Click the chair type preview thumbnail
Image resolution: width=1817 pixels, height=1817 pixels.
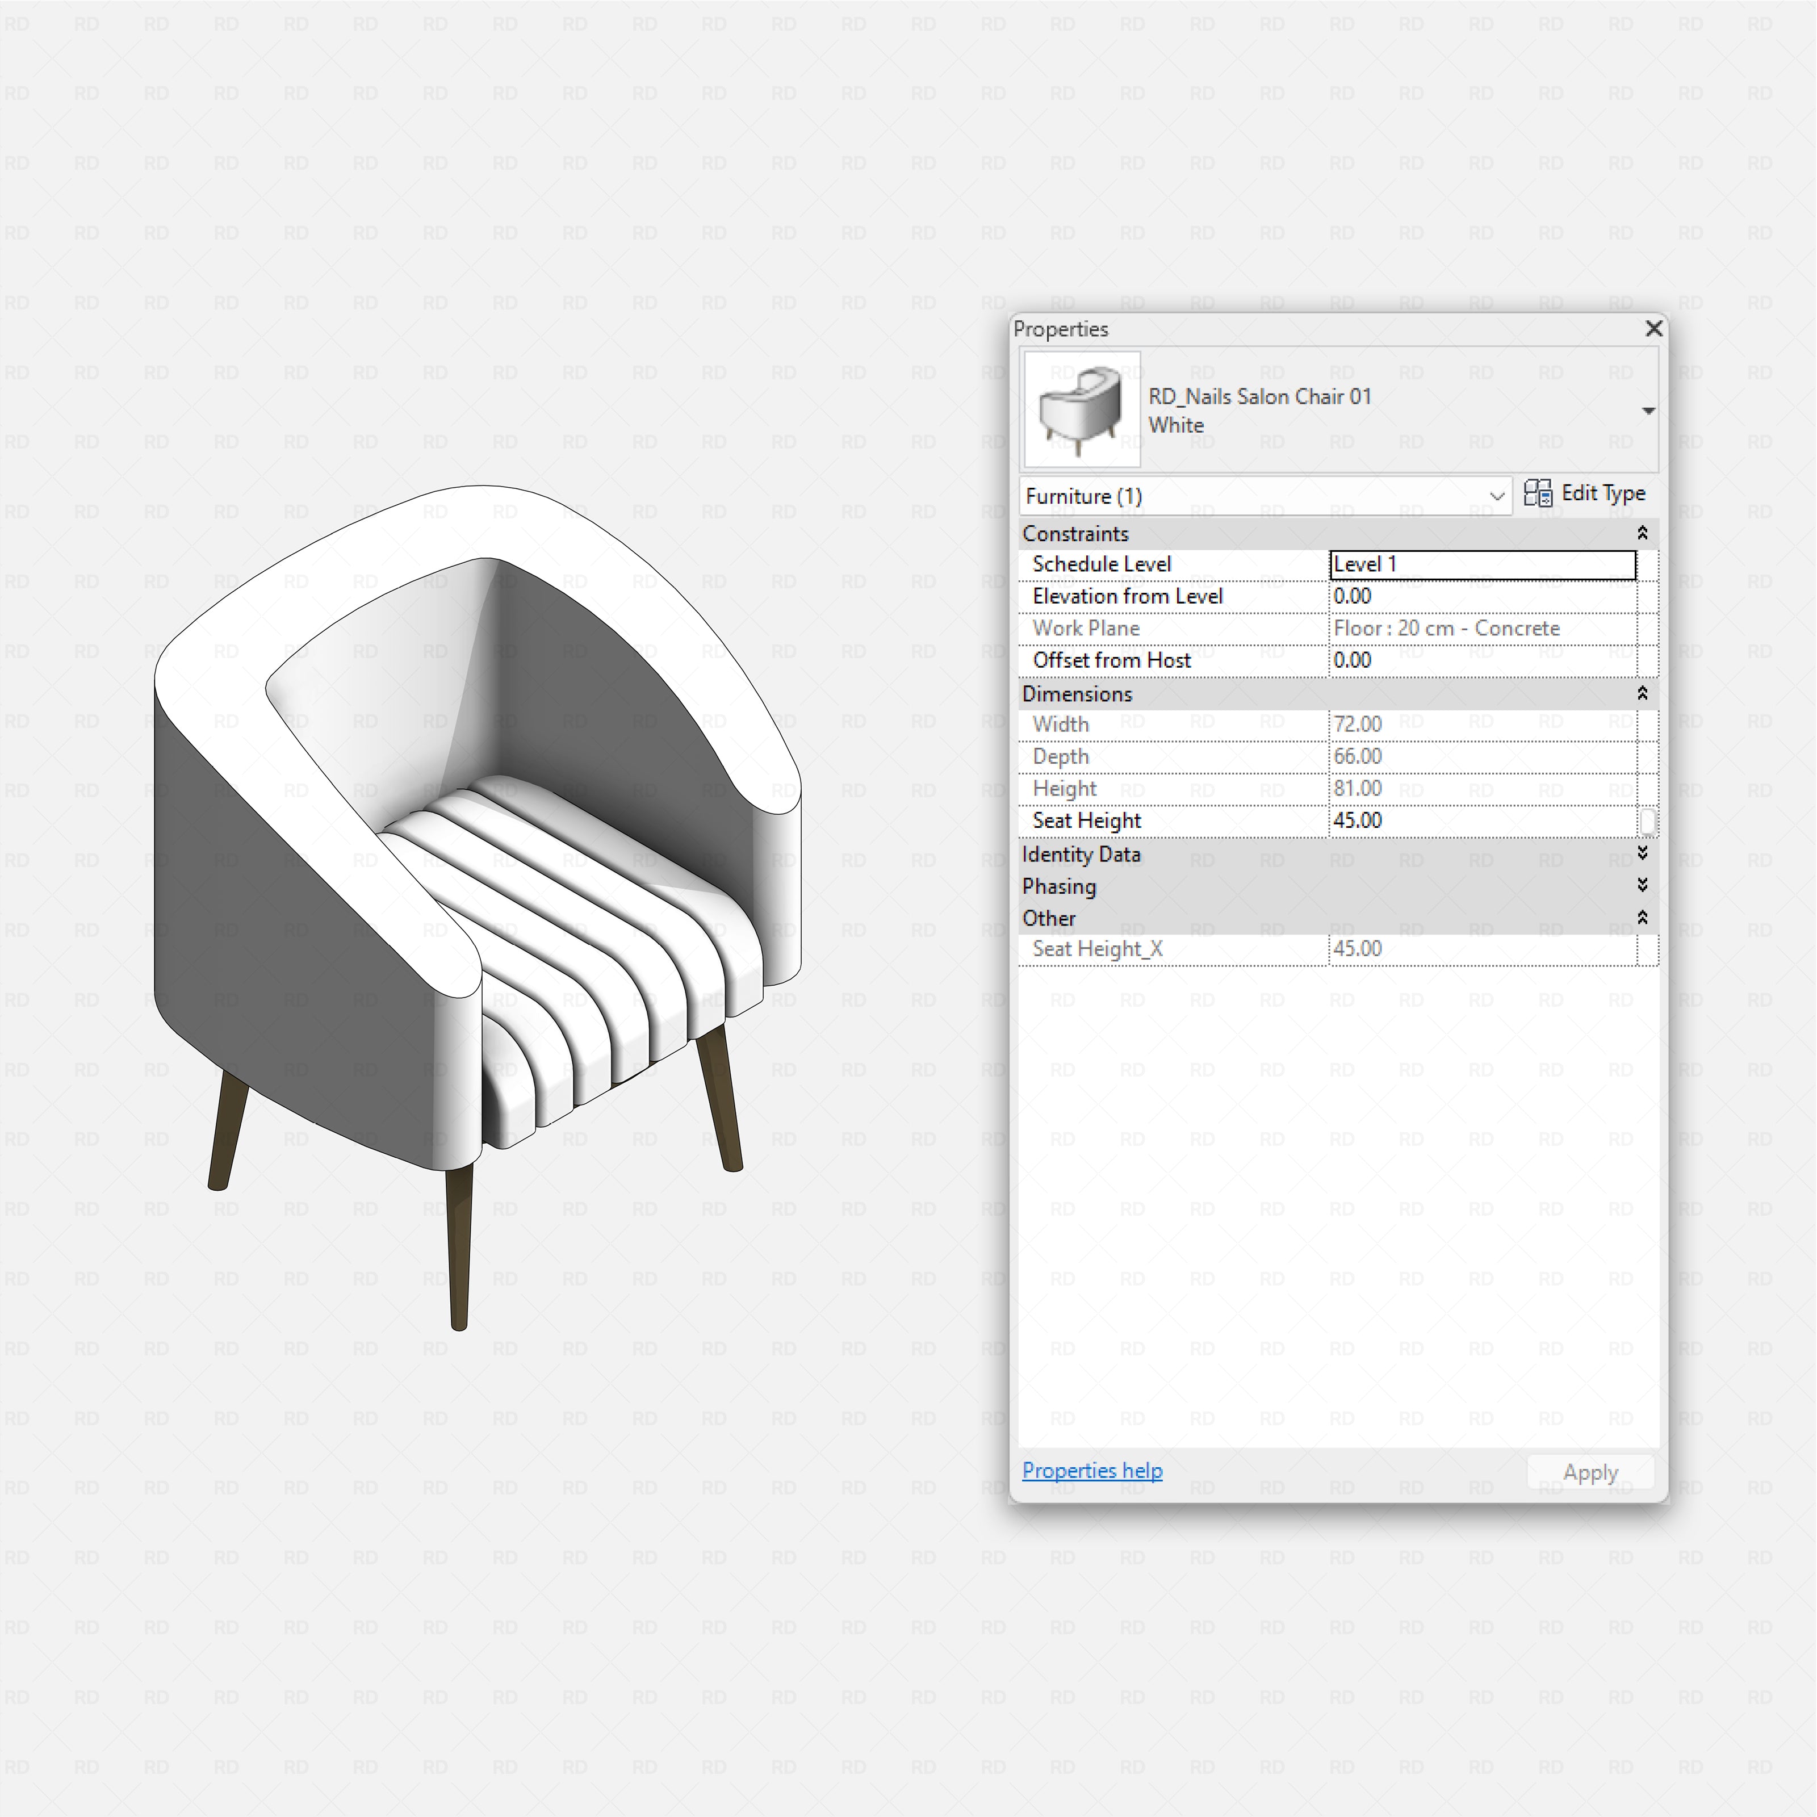1079,408
